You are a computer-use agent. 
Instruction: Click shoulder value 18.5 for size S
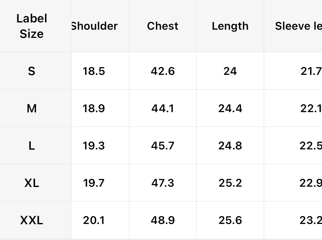[x=94, y=71]
